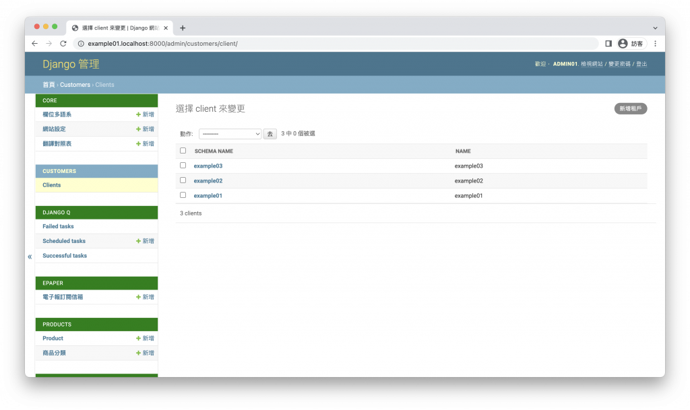The image size is (690, 410).
Task: Click the '3 clients' count text
Action: (191, 213)
